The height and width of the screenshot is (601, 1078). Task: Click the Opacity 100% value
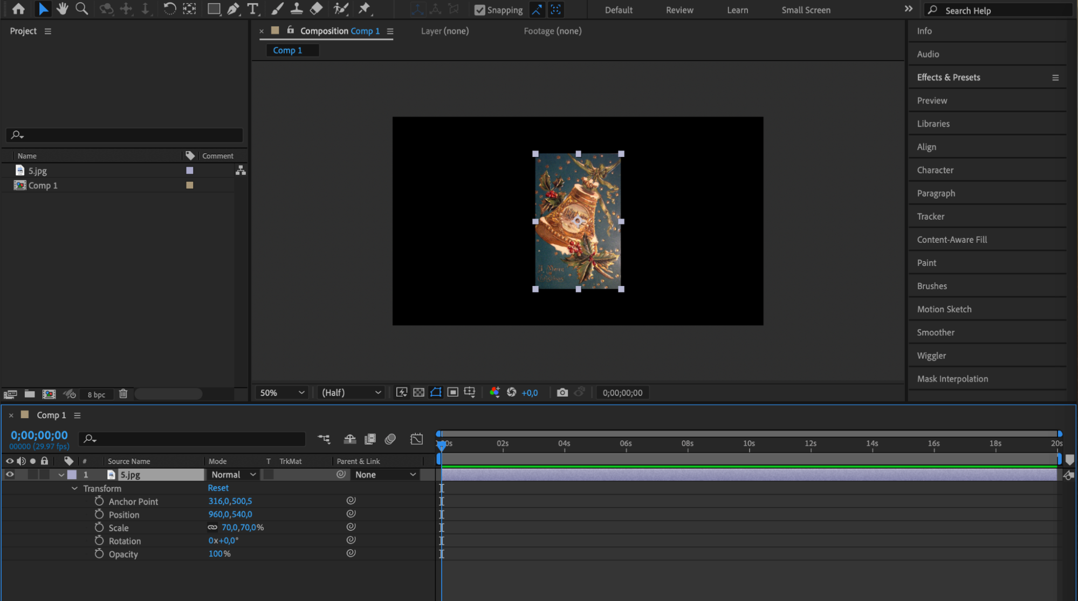tap(219, 554)
